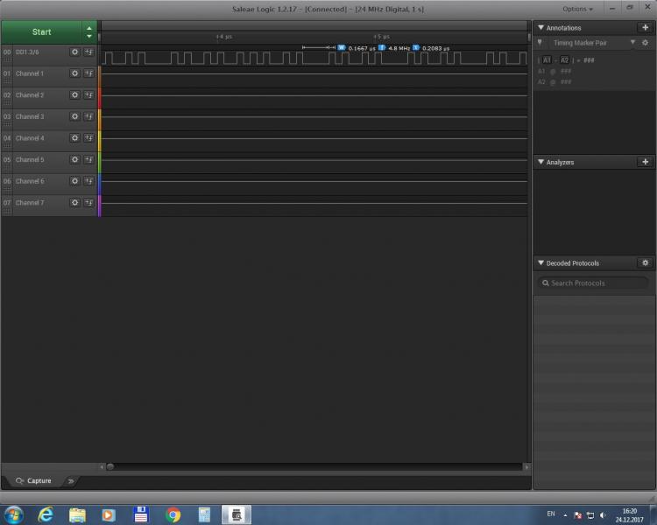
Task: Click the Search Protocols field
Action: point(592,283)
